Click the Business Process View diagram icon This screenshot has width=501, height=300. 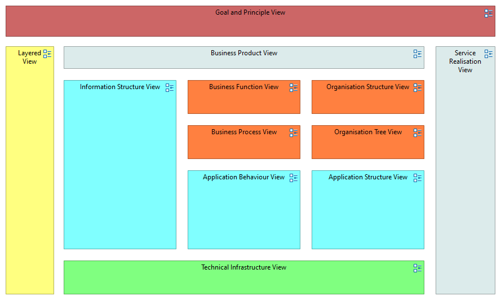pos(294,133)
